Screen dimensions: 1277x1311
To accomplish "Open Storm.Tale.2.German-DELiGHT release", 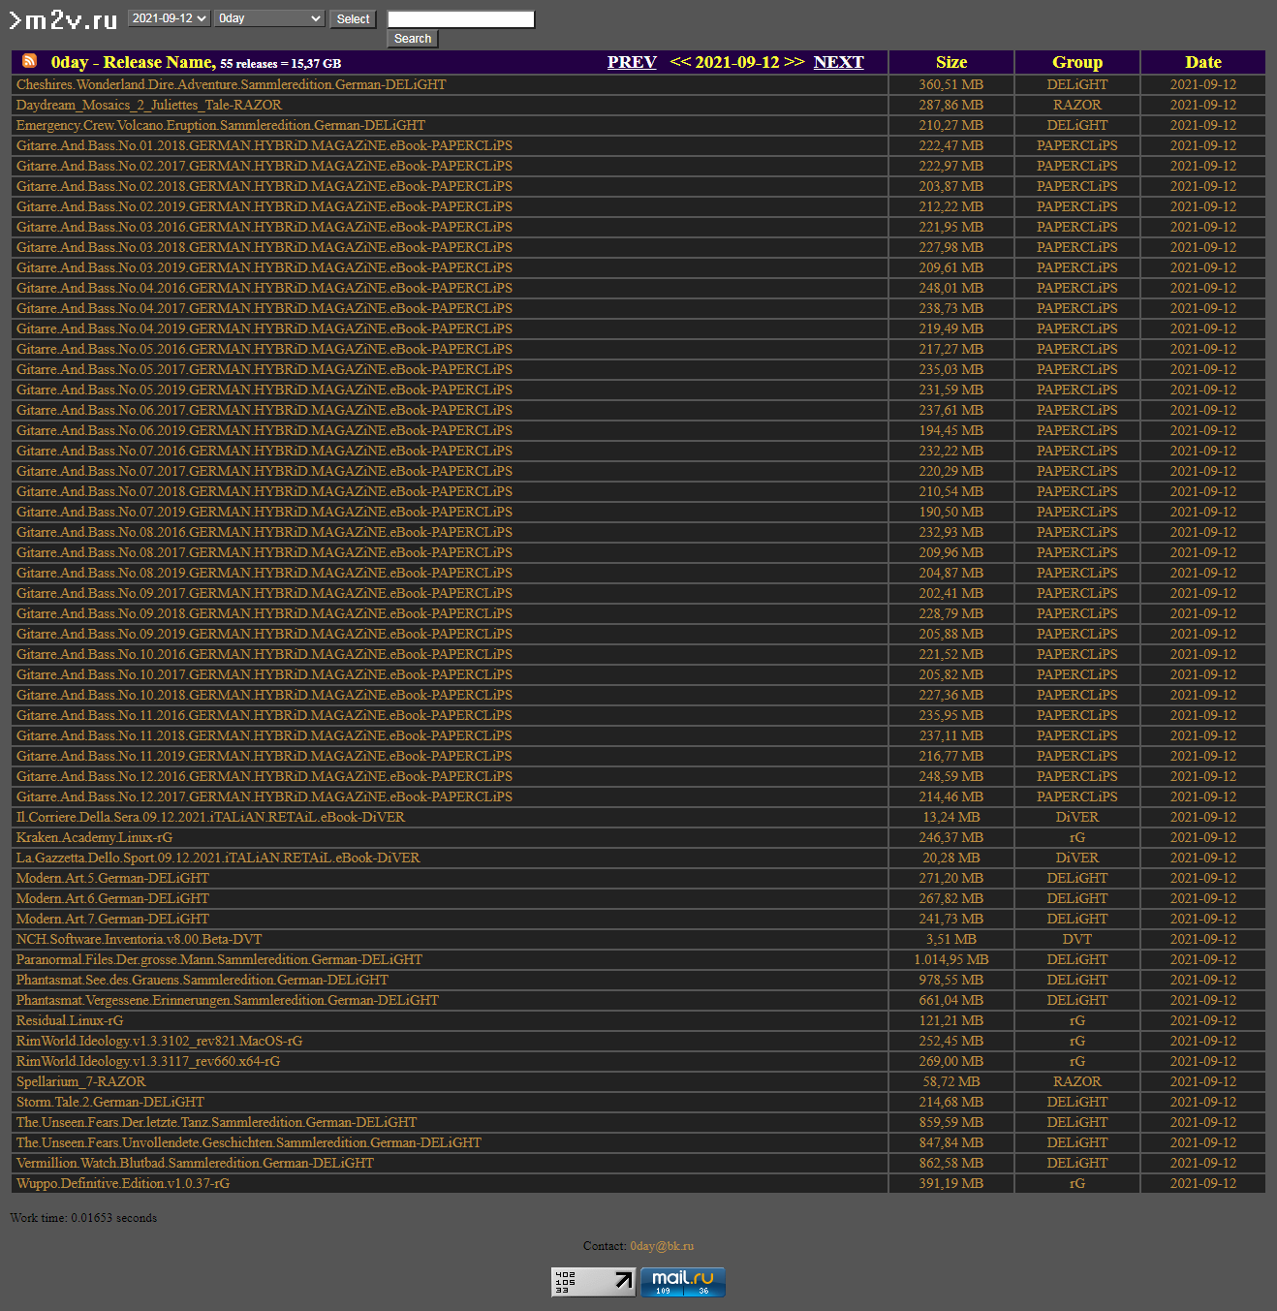I will (x=110, y=1102).
